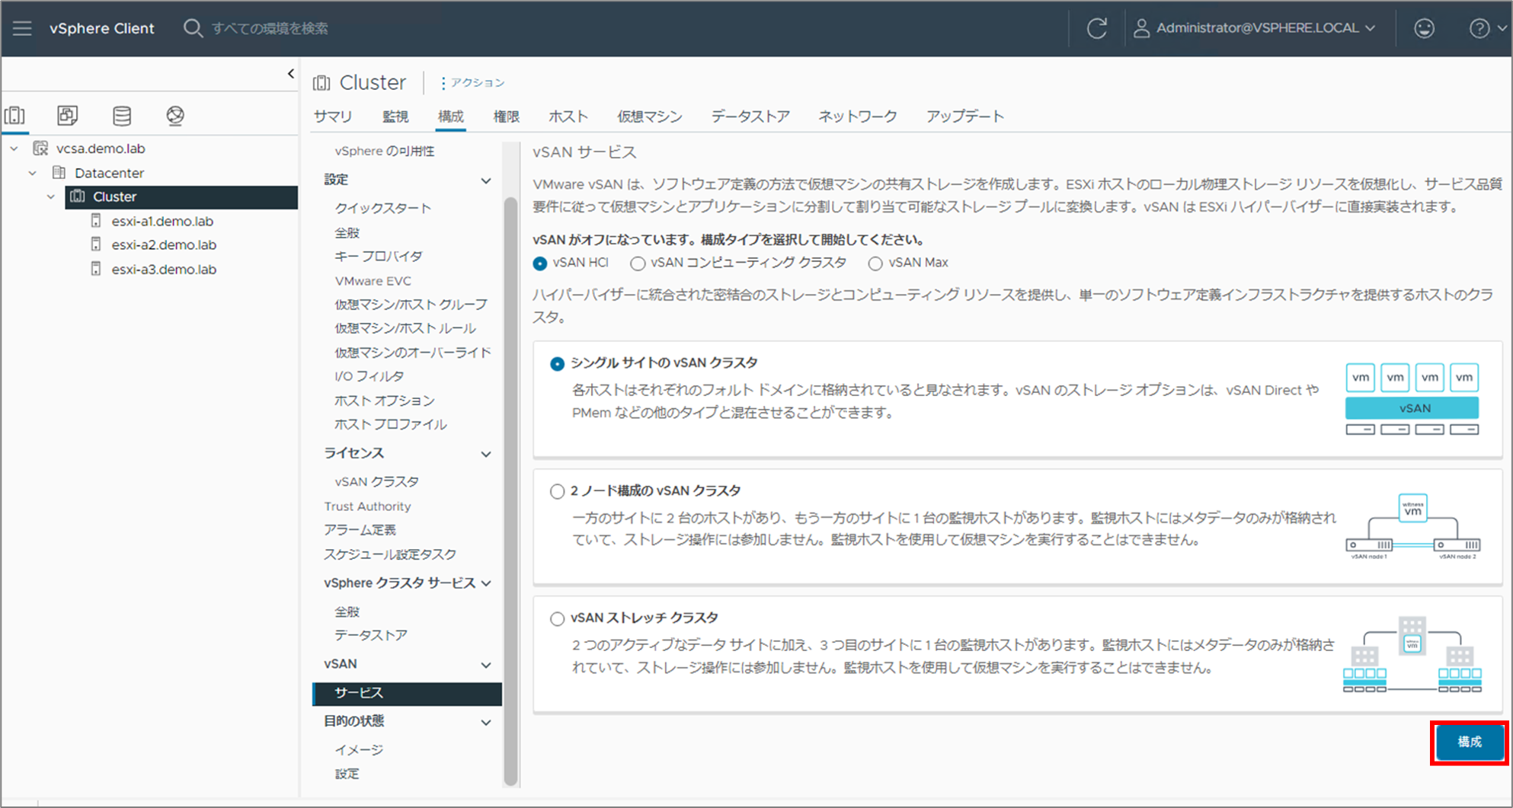Select vSAN コンピューティング クラスタ radio button
This screenshot has width=1513, height=808.
(x=638, y=263)
